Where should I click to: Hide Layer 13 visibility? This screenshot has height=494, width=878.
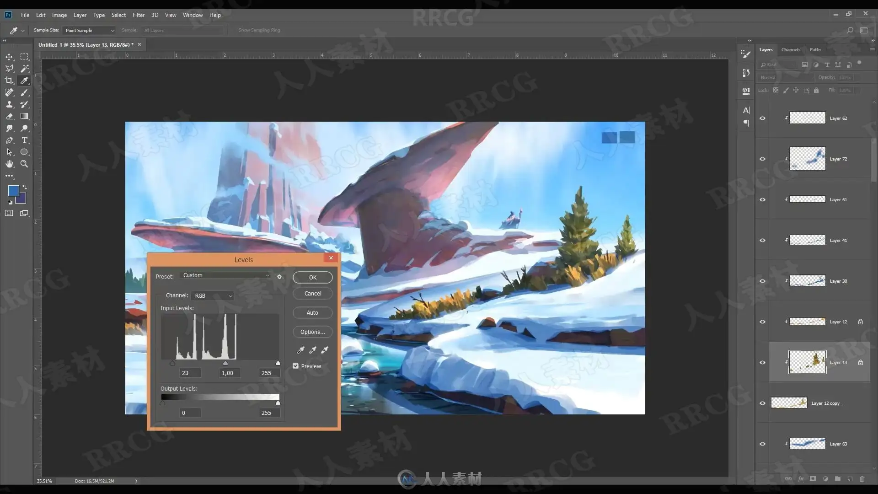point(762,362)
